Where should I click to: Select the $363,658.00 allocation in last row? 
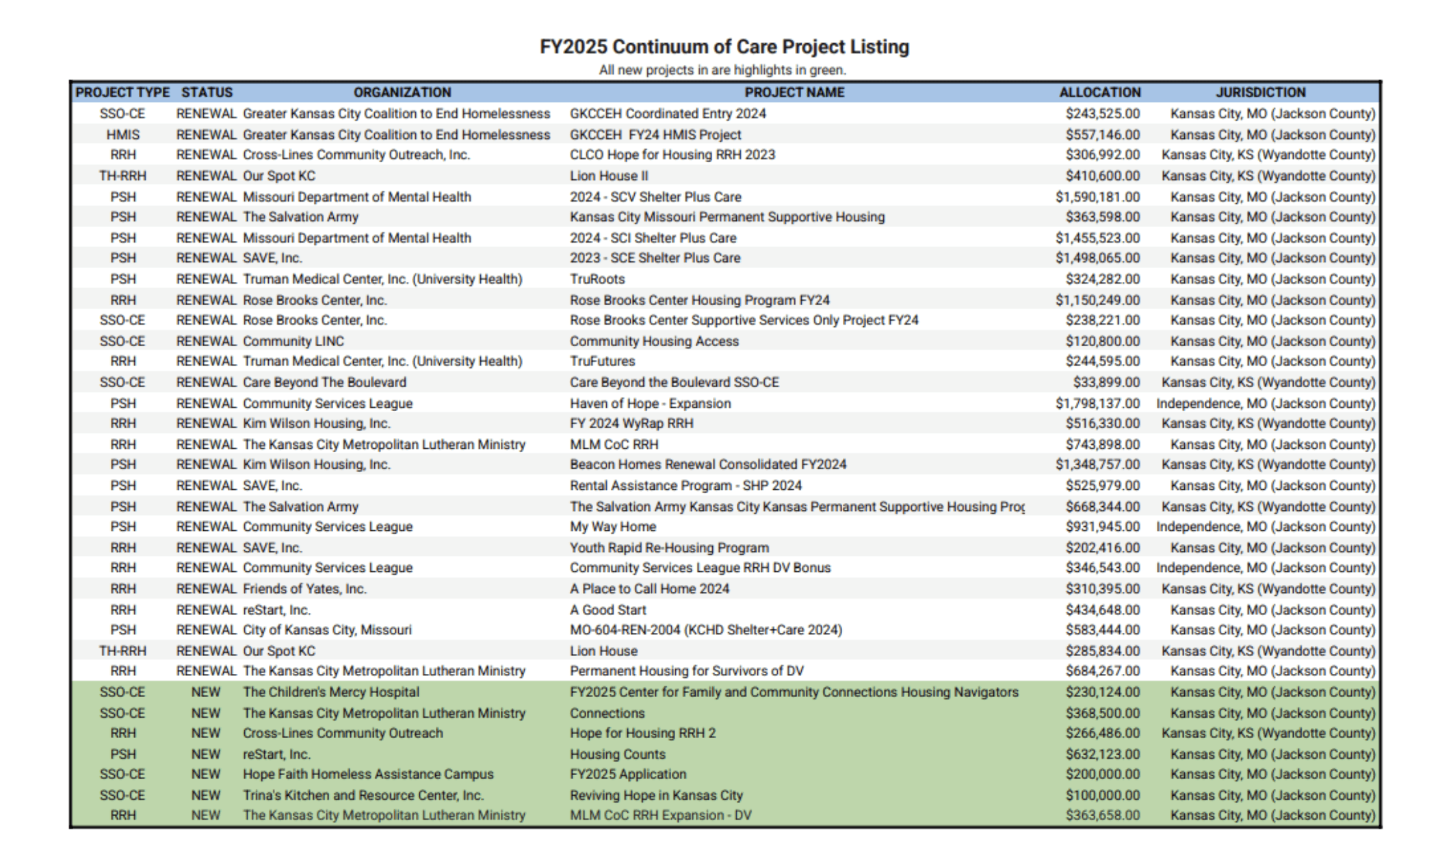pyautogui.click(x=1102, y=815)
